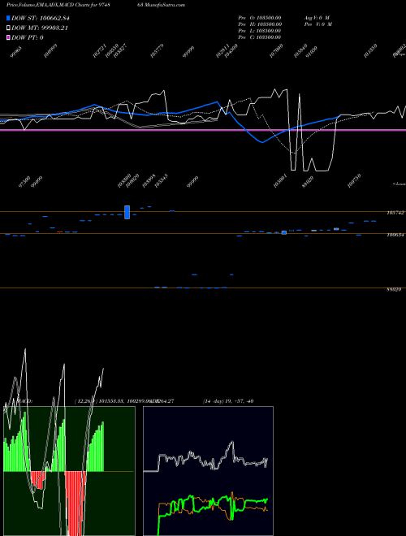Viewport: 406px width, 536px height.
Task: Select the 'DOW MT: 99903.21' legend text
Action: tap(40, 28)
